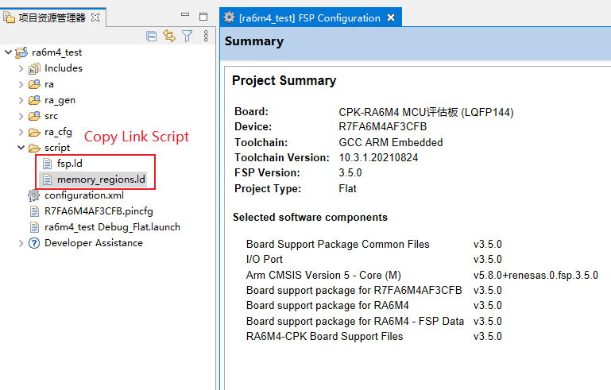Open the filter funnel icon in explorer
The image size is (611, 390).
188,36
